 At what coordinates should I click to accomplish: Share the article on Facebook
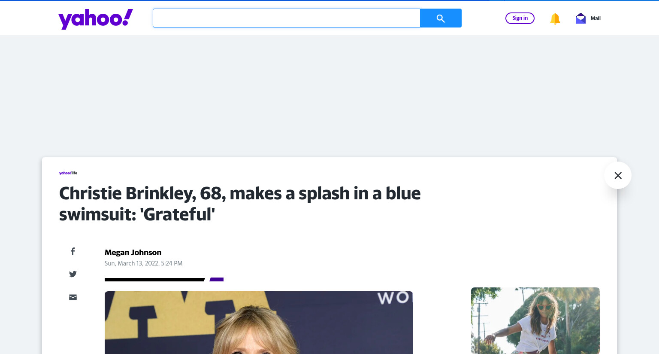[73, 251]
